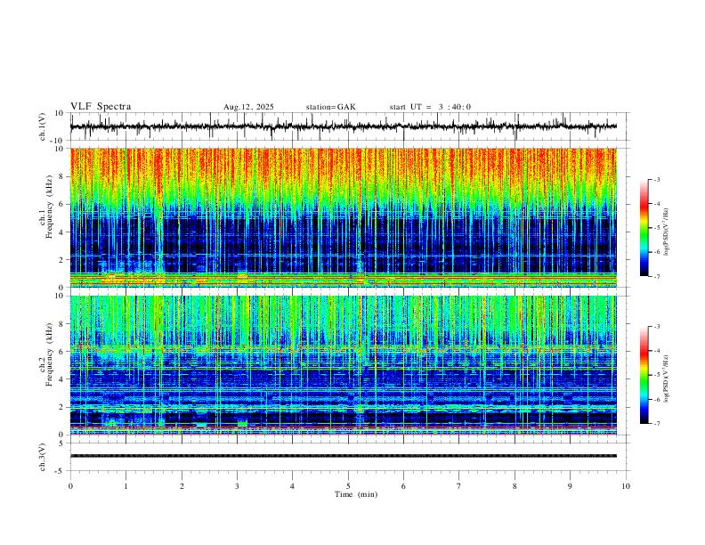Click time axis tick label "1"

click(126, 486)
